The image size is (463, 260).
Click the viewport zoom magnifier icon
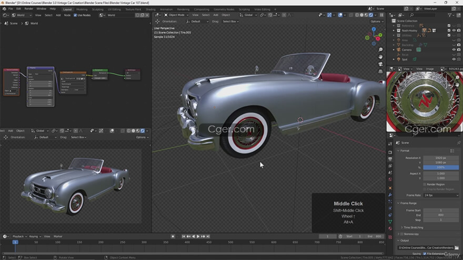coord(380,49)
